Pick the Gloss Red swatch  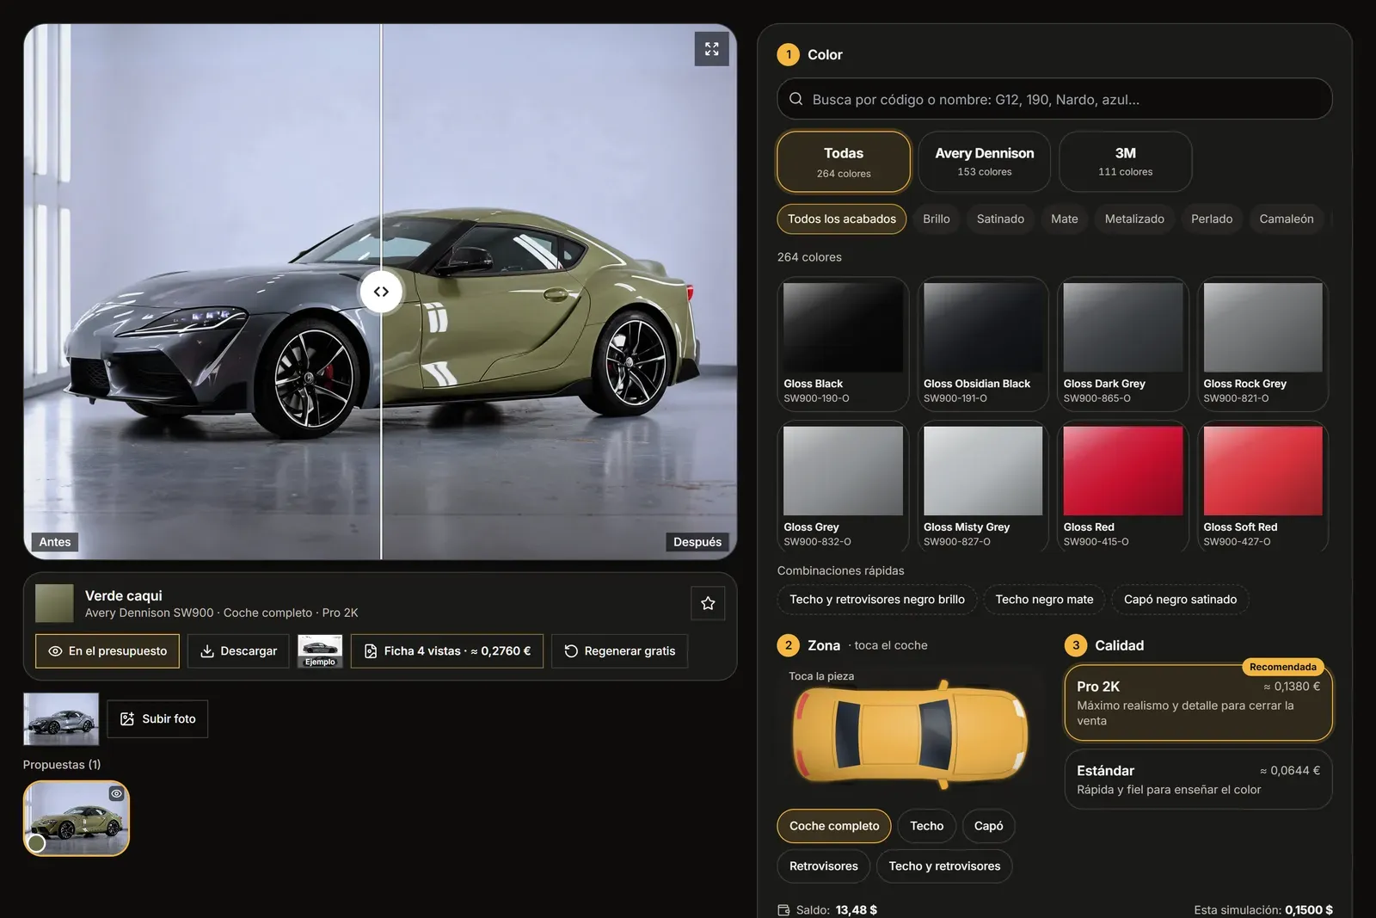(1123, 487)
